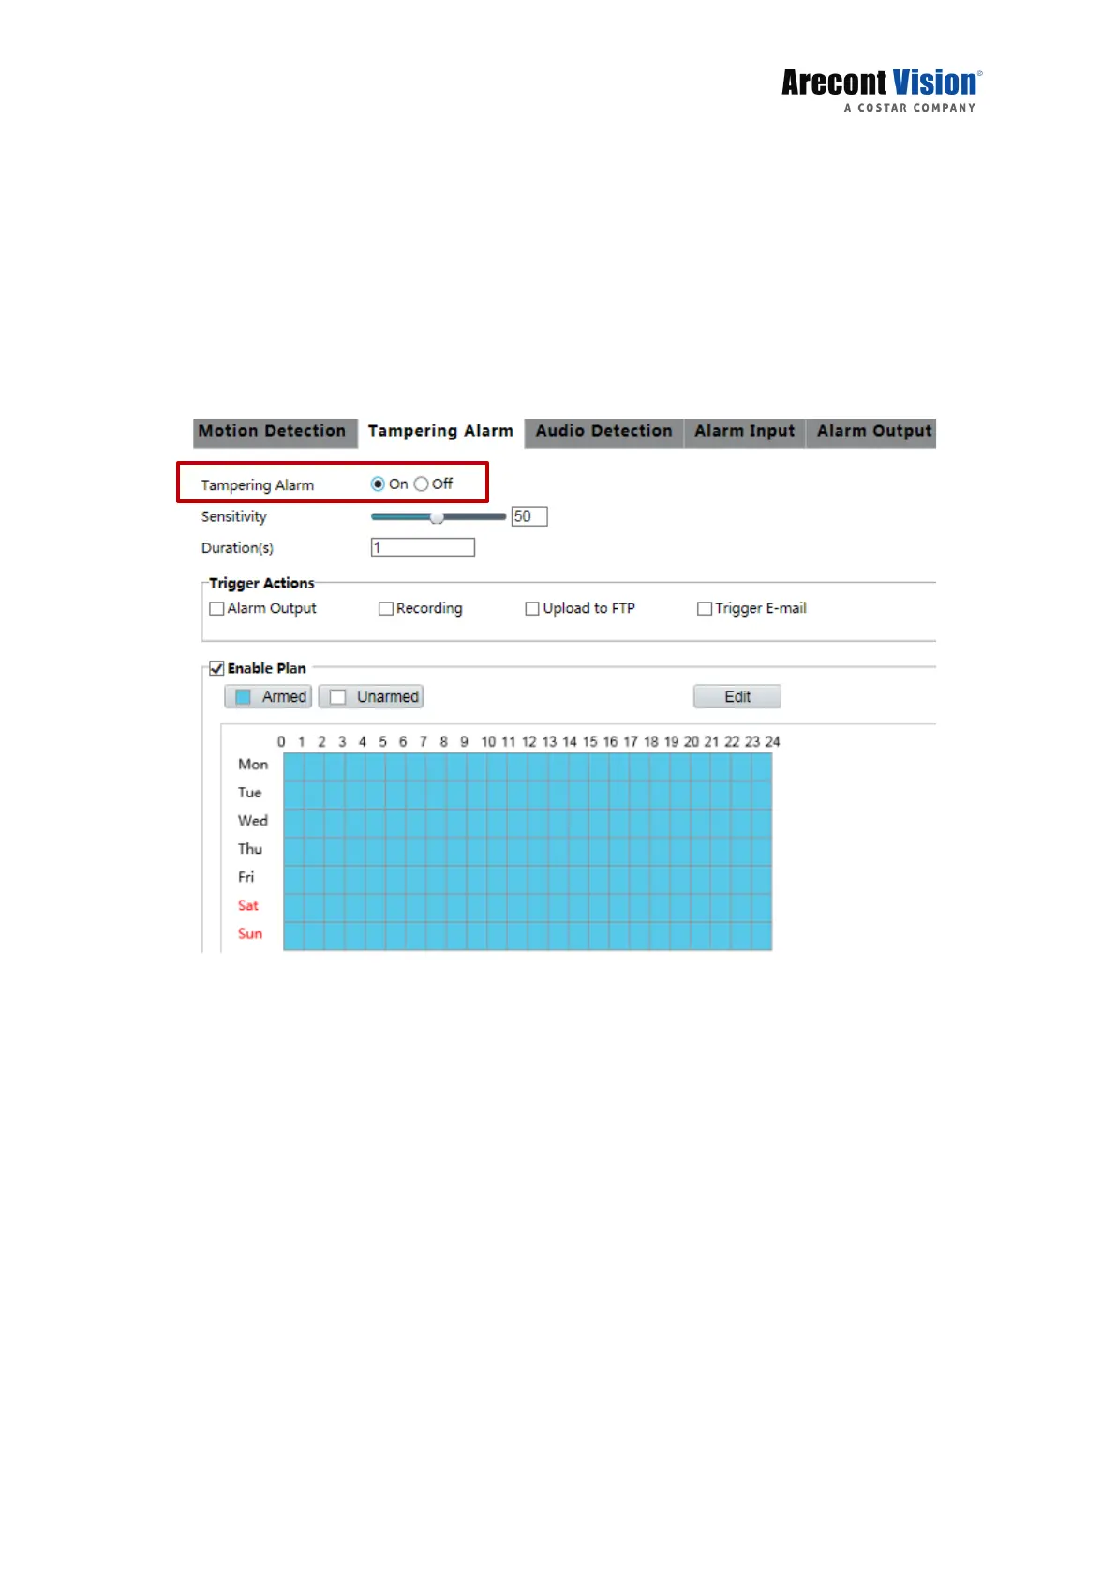Viewport: 1116px width, 1578px height.
Task: Open the Motion Detection tab
Action: point(273,431)
